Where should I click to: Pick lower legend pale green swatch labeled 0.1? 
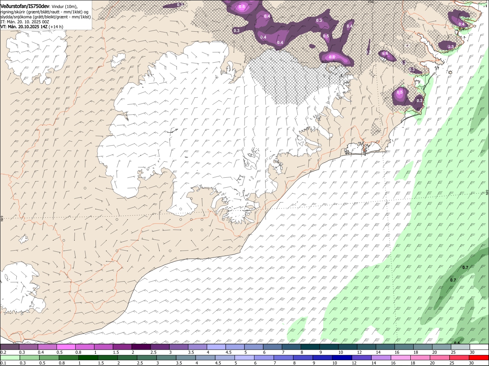click(x=10, y=358)
